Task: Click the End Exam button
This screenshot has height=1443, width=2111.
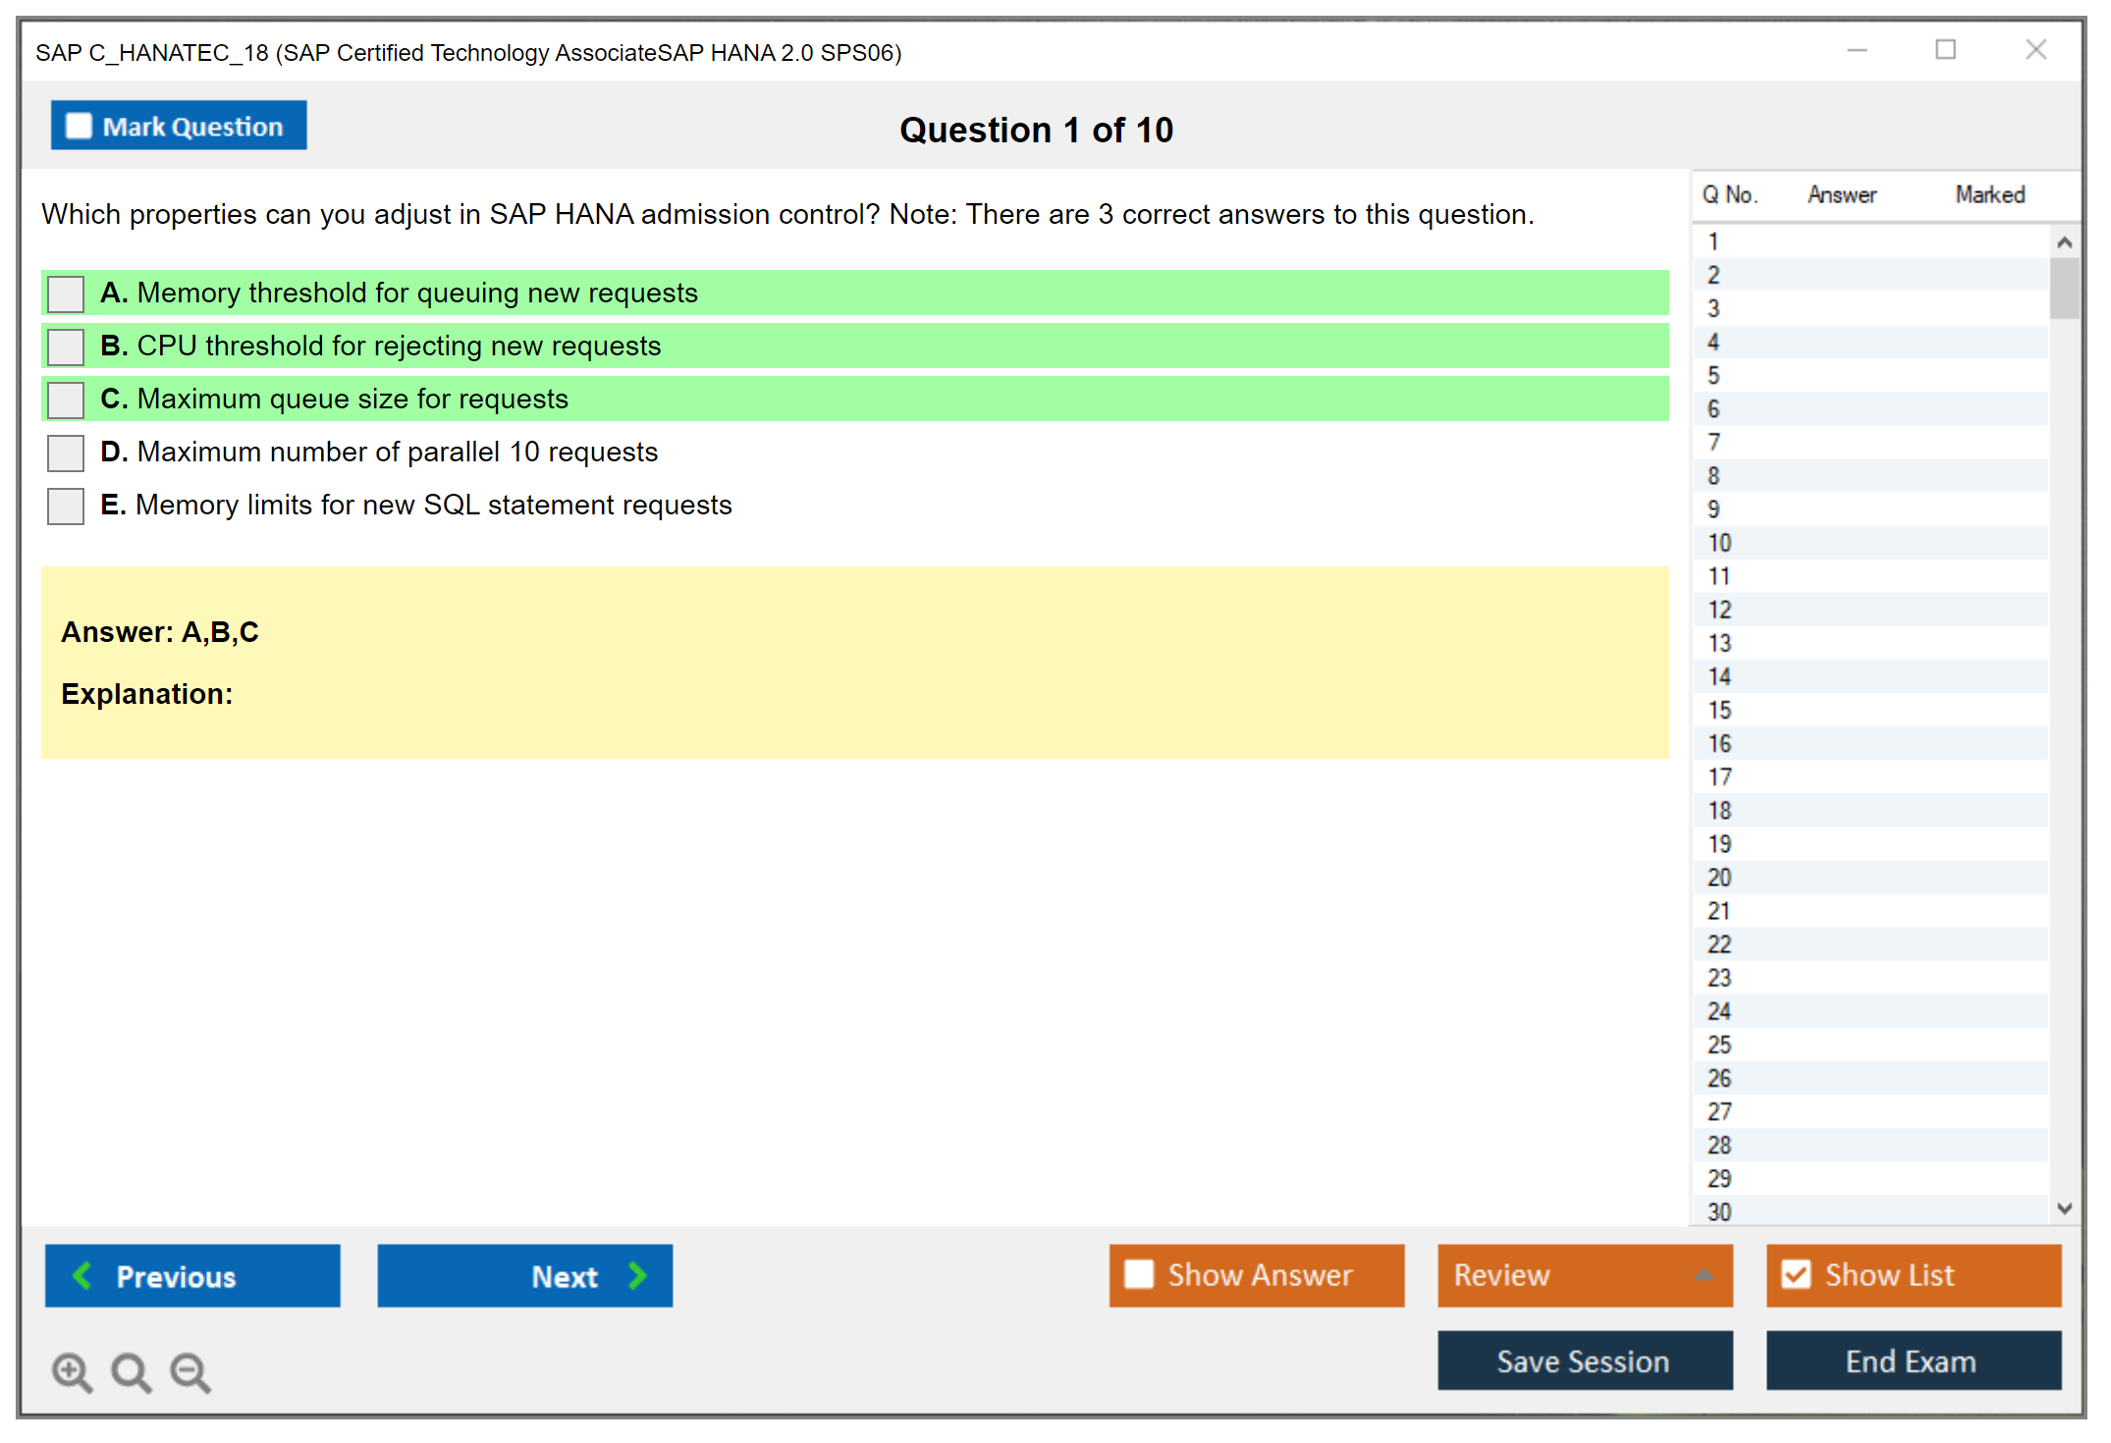Action: (1912, 1361)
